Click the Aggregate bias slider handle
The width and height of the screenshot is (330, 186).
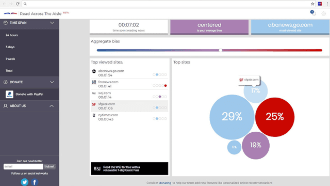tap(220, 50)
